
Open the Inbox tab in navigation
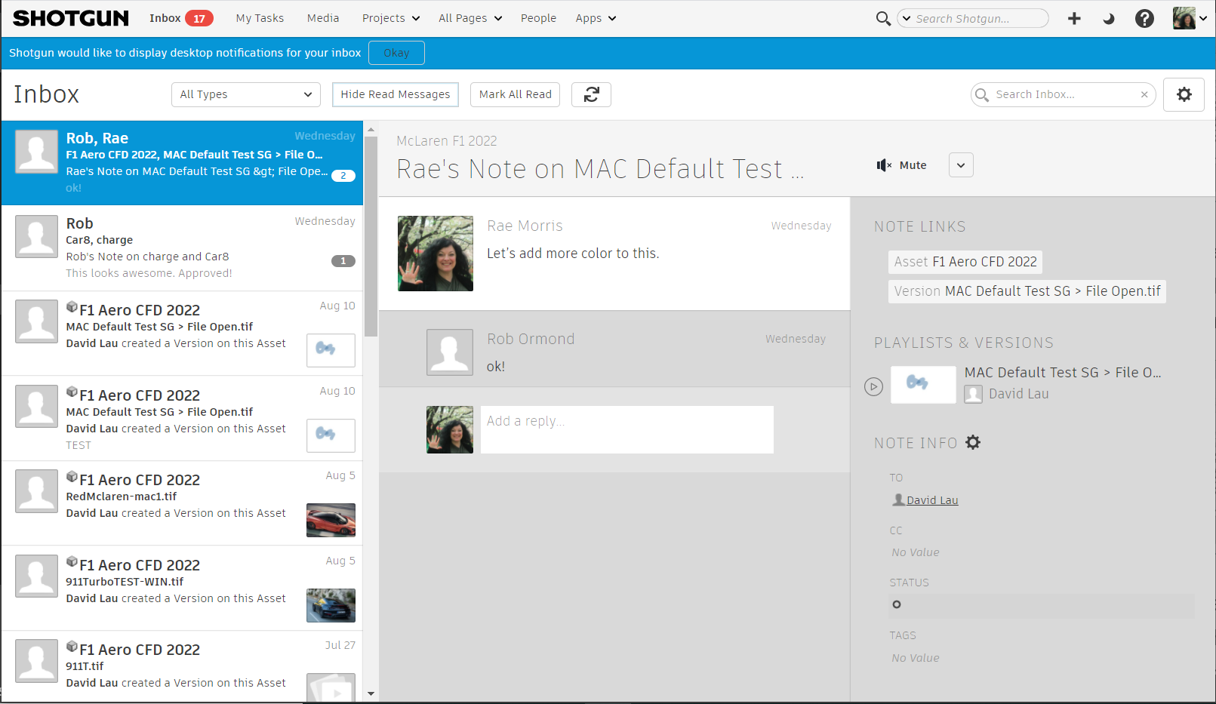[x=165, y=18]
